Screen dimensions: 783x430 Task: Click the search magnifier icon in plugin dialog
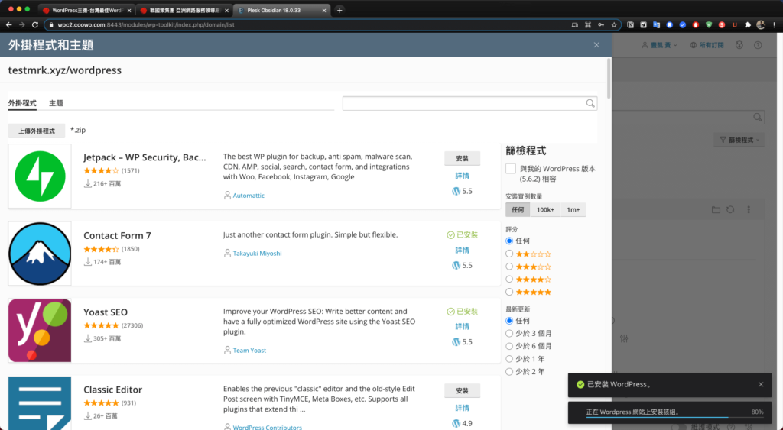click(x=590, y=103)
